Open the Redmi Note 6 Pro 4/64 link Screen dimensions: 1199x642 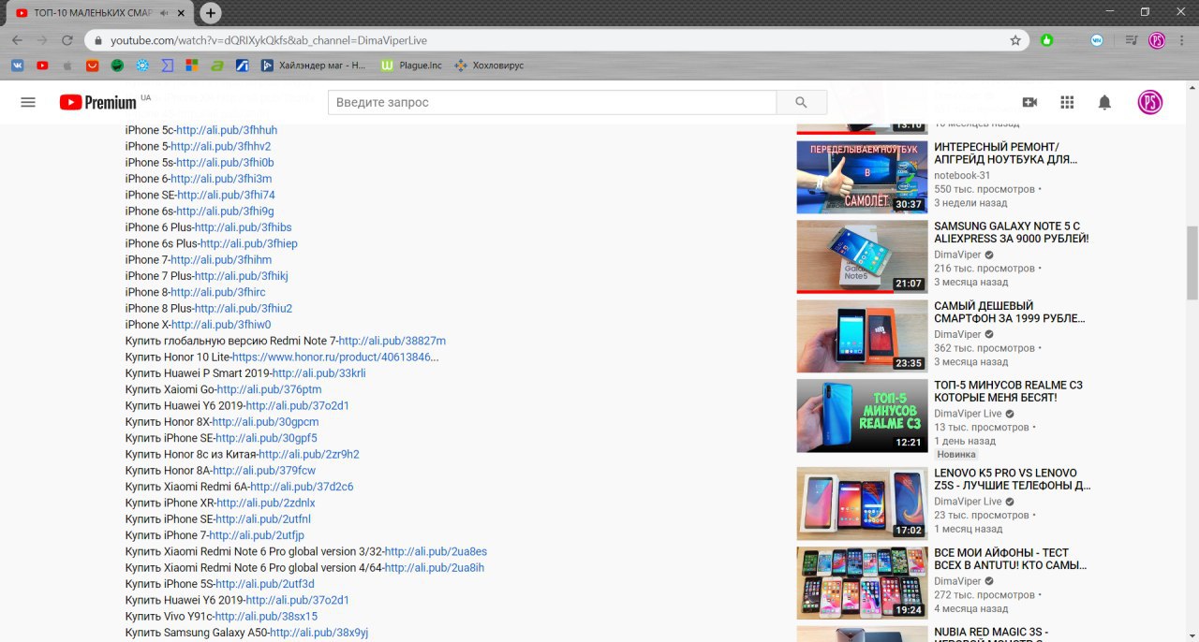coord(435,568)
